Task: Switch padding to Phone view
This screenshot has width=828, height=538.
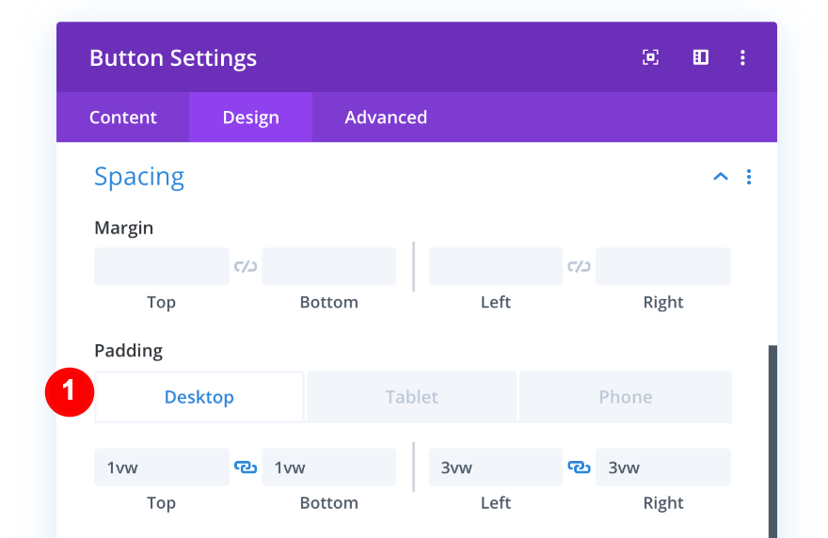Action: coord(626,397)
